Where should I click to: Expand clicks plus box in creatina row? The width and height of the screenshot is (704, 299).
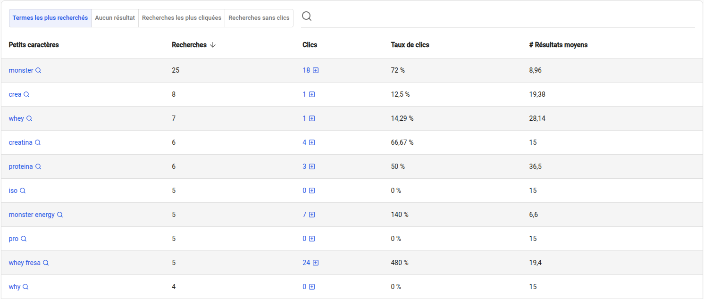click(312, 142)
